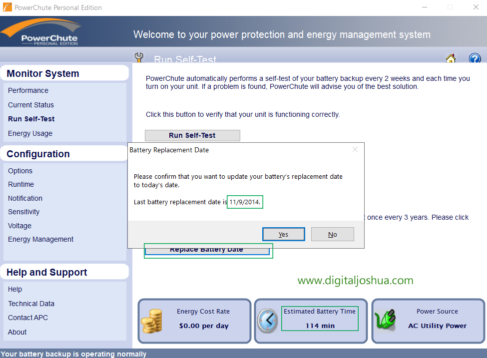Open help via the blue question mark icon
Viewport: 487px width, 358px height.
[475, 58]
